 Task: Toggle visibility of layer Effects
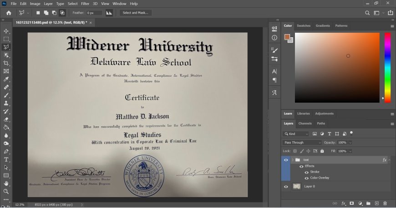click(x=301, y=166)
